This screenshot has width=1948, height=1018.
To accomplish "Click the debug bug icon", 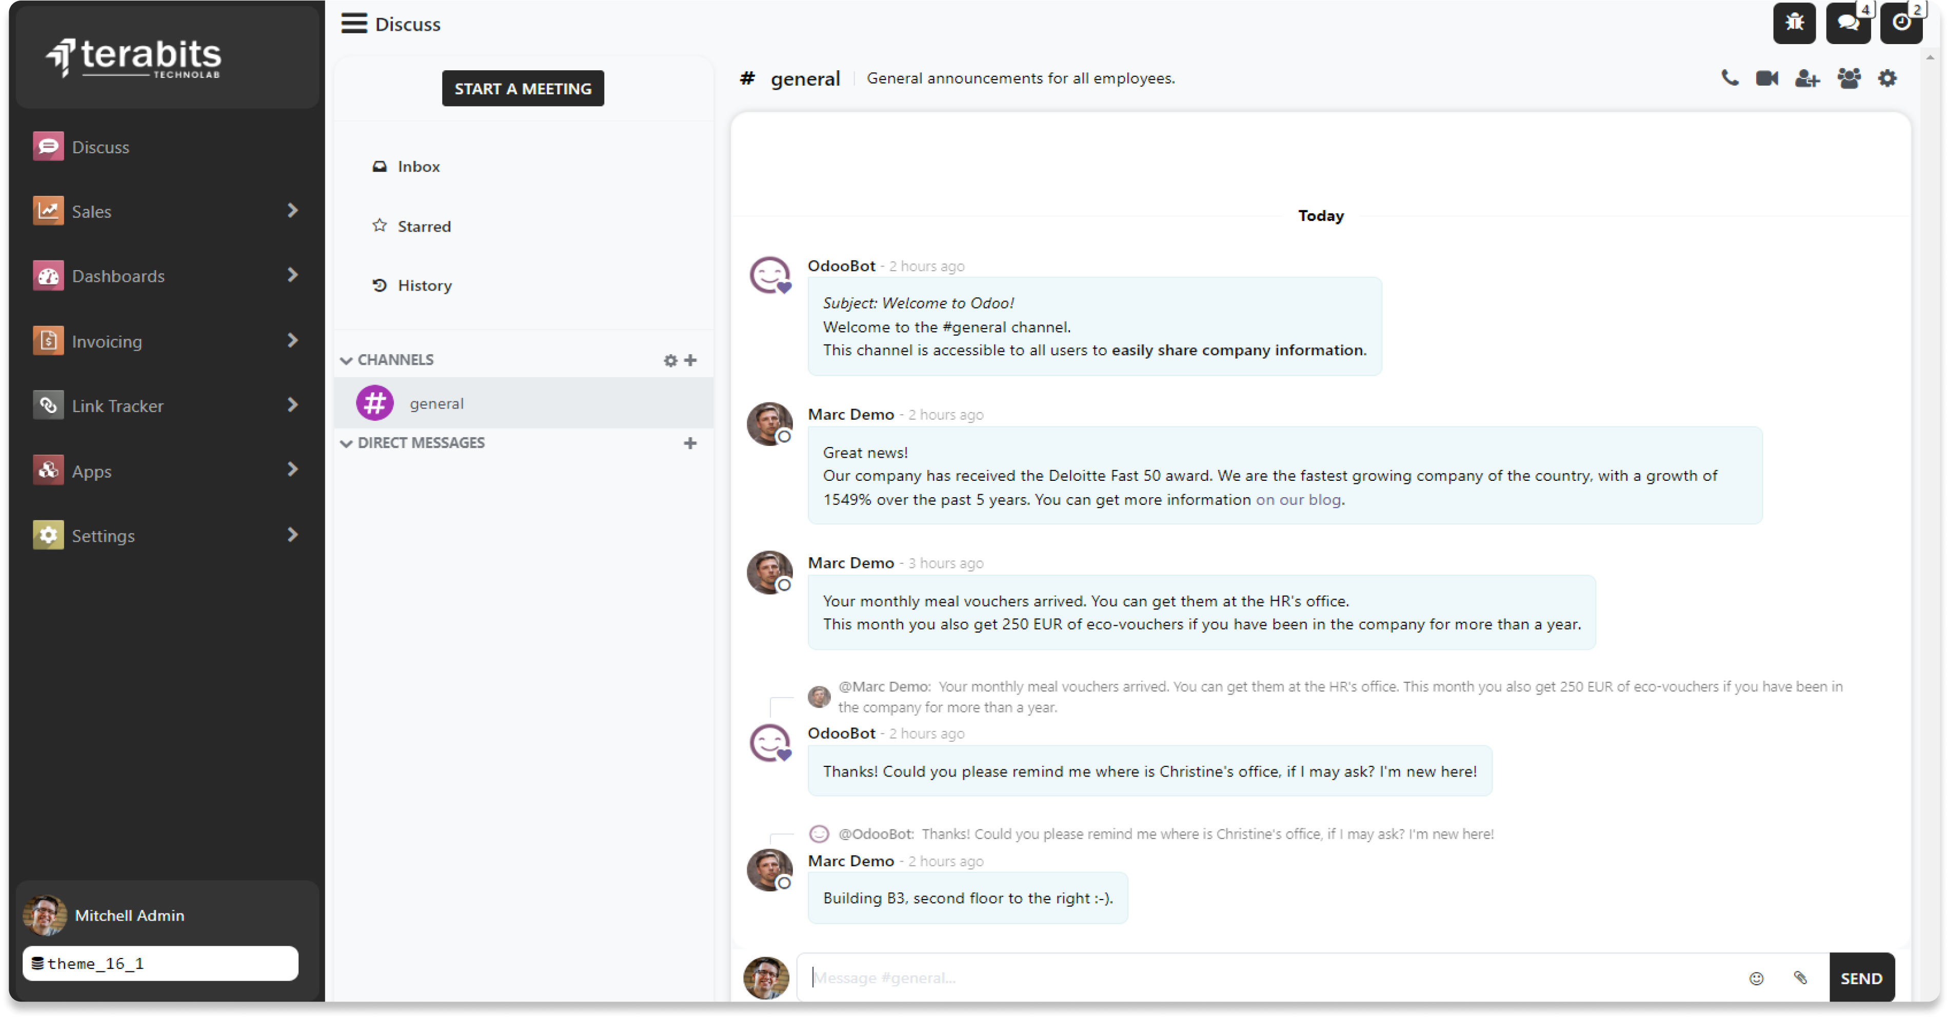I will pos(1794,23).
